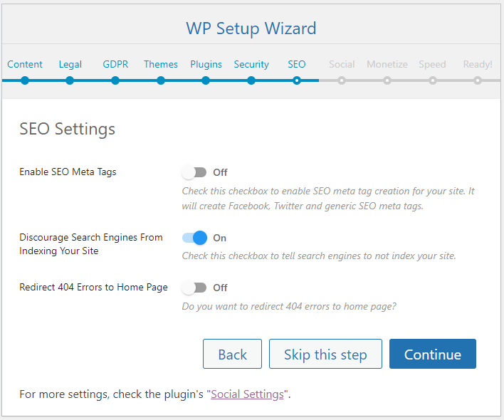Turn on Enable SEO Meta Tags switch
The height and width of the screenshot is (420, 504).
[x=194, y=172]
